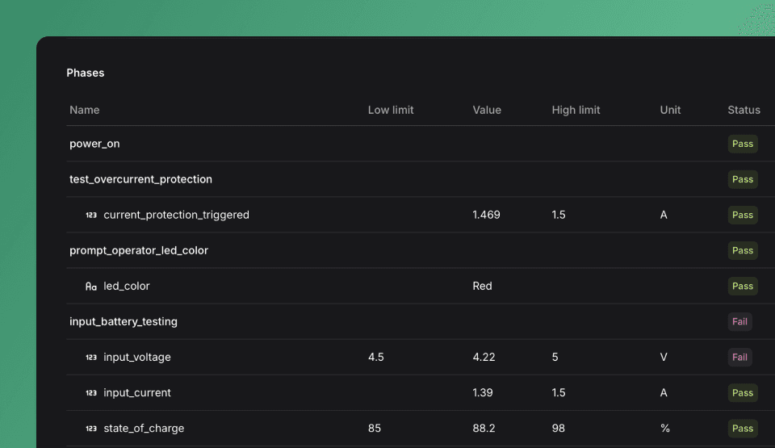The width and height of the screenshot is (775, 448).
Task: Click the A unit for input_current
Action: (664, 393)
